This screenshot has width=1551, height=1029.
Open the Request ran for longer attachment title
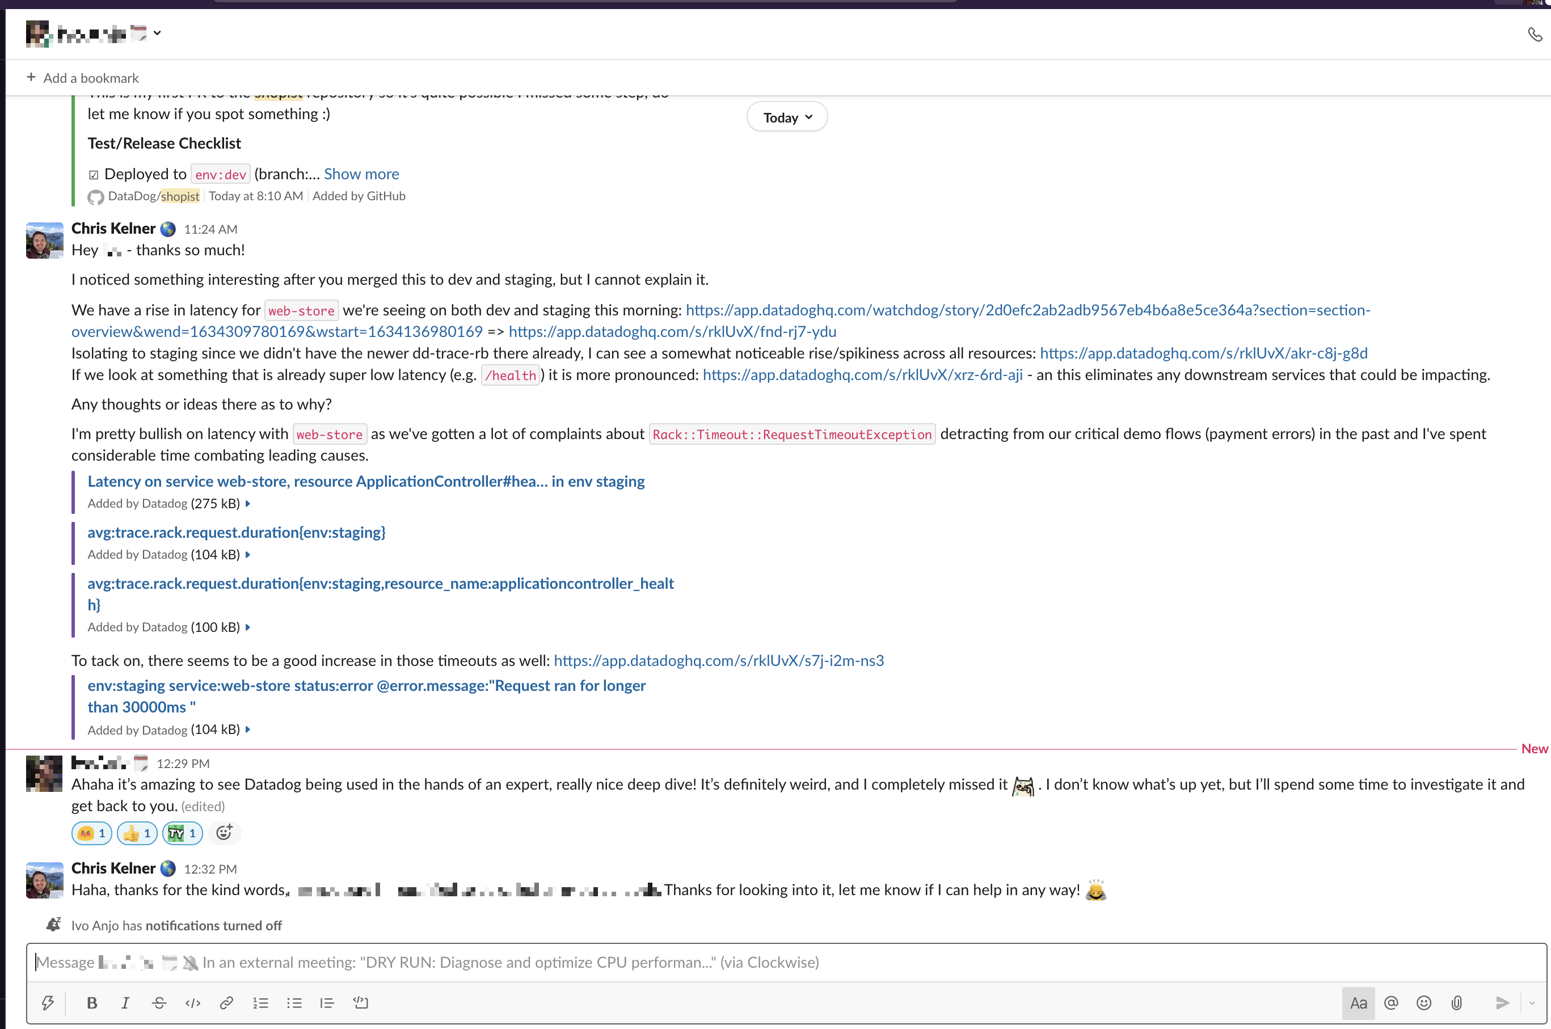pyautogui.click(x=366, y=696)
